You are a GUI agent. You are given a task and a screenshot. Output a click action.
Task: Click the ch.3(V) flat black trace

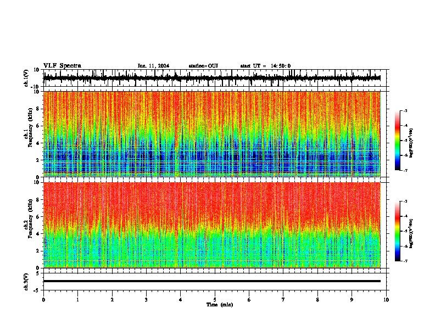[x=212, y=281]
